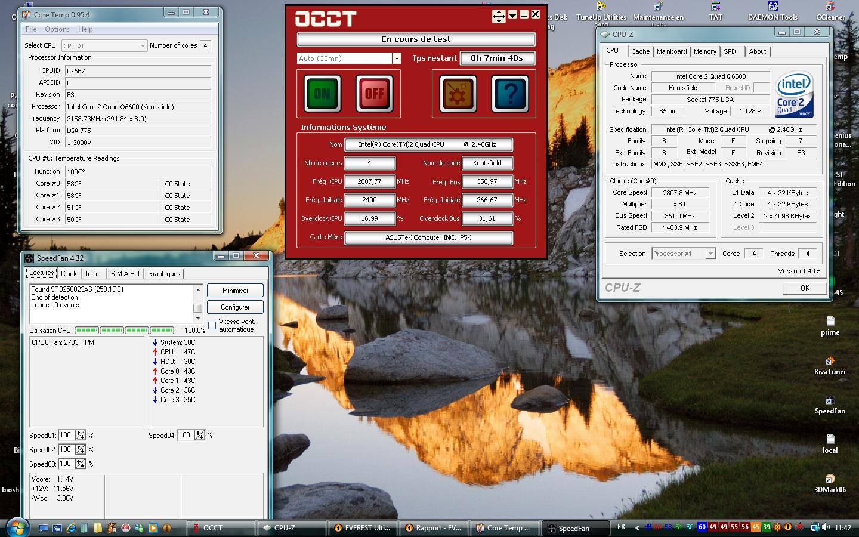Open Core Temp File menu
This screenshot has width=859, height=537.
click(31, 29)
